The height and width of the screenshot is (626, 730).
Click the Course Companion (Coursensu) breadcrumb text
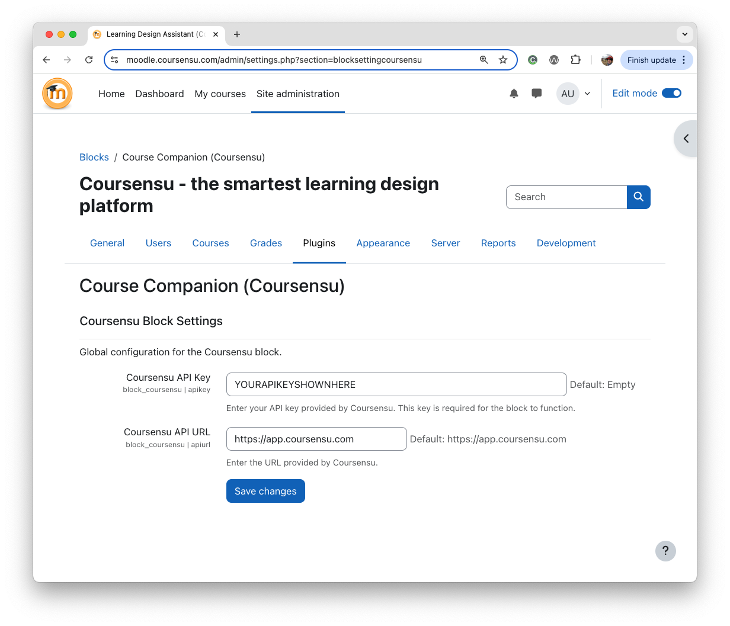(x=194, y=157)
